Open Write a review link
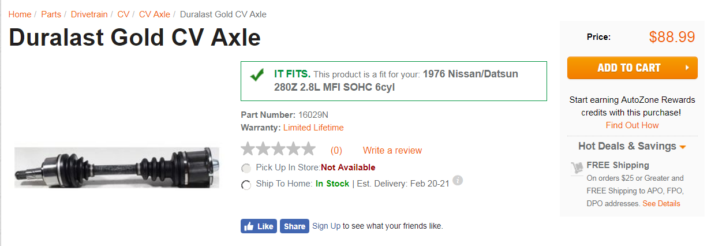The height and width of the screenshot is (246, 711). (x=392, y=151)
